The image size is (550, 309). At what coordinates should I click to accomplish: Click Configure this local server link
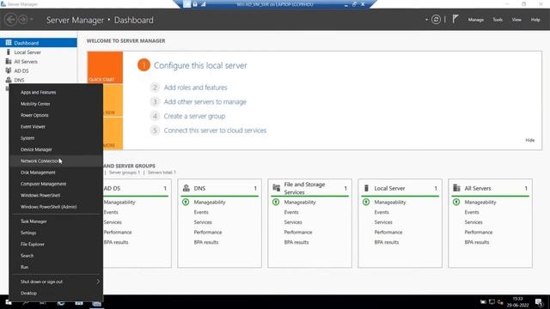point(200,65)
